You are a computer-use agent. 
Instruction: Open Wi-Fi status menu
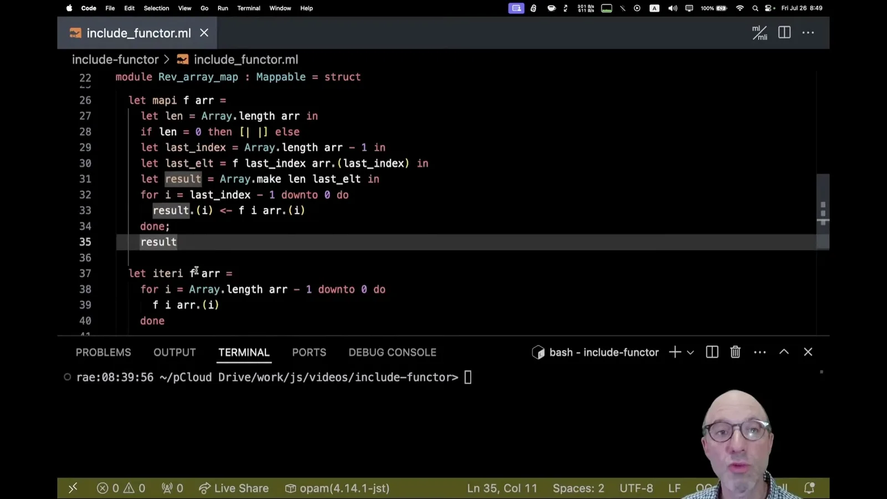point(740,8)
